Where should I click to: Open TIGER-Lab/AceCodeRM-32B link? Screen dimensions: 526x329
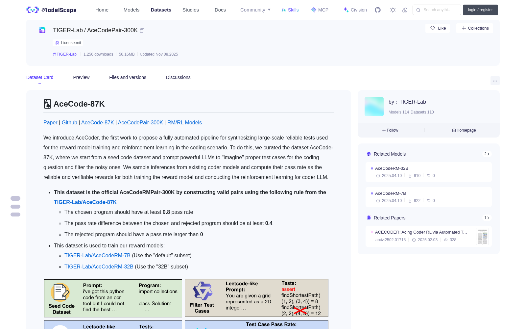click(x=99, y=266)
